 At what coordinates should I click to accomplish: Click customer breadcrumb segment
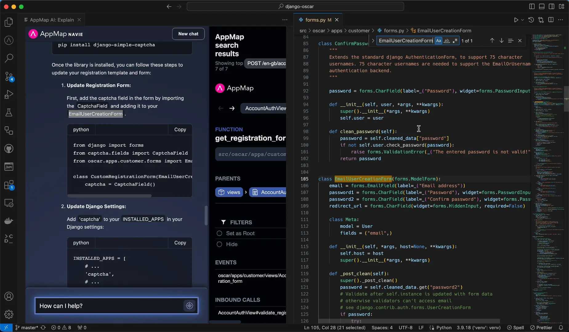[x=359, y=31]
